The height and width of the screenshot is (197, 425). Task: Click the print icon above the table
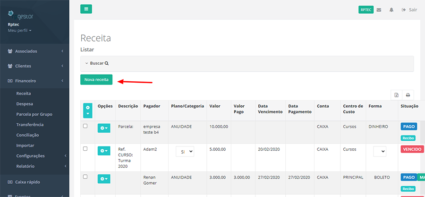click(x=408, y=94)
